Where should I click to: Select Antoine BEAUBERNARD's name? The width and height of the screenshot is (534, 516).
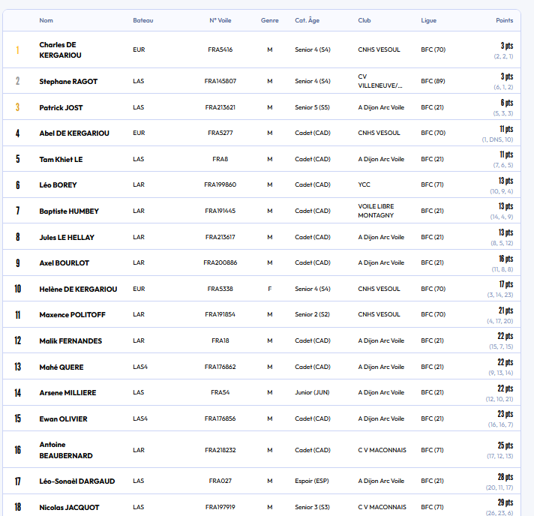(x=66, y=450)
